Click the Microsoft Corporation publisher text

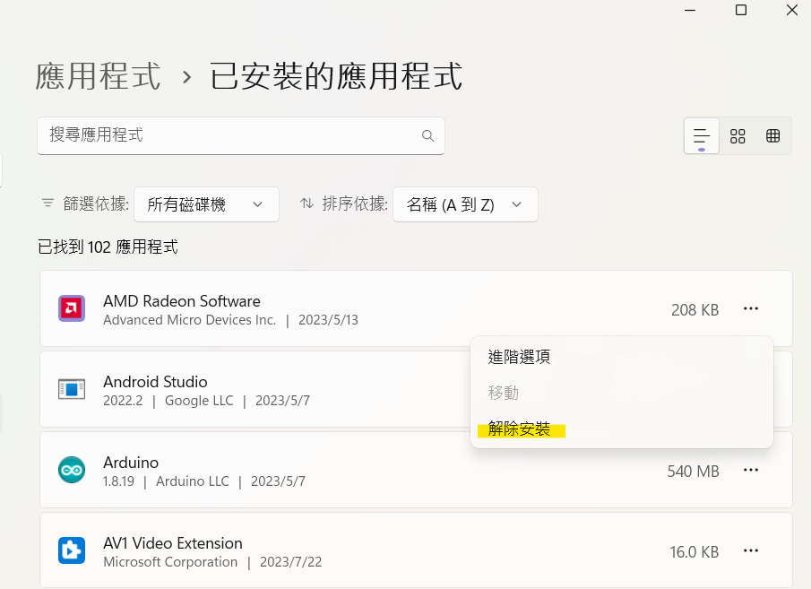pos(170,562)
